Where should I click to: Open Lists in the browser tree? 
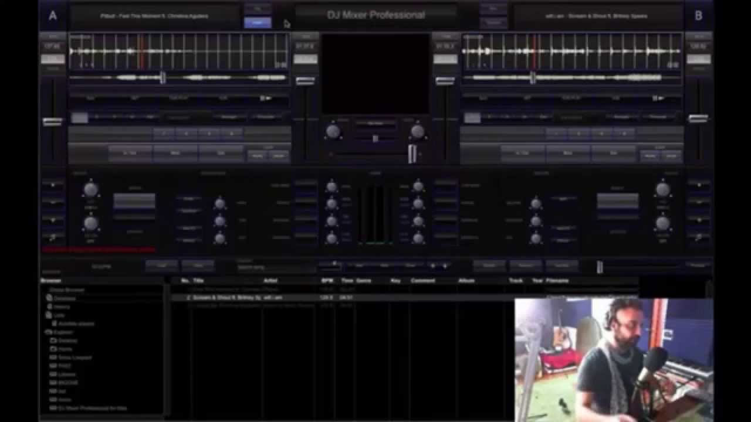coord(59,315)
